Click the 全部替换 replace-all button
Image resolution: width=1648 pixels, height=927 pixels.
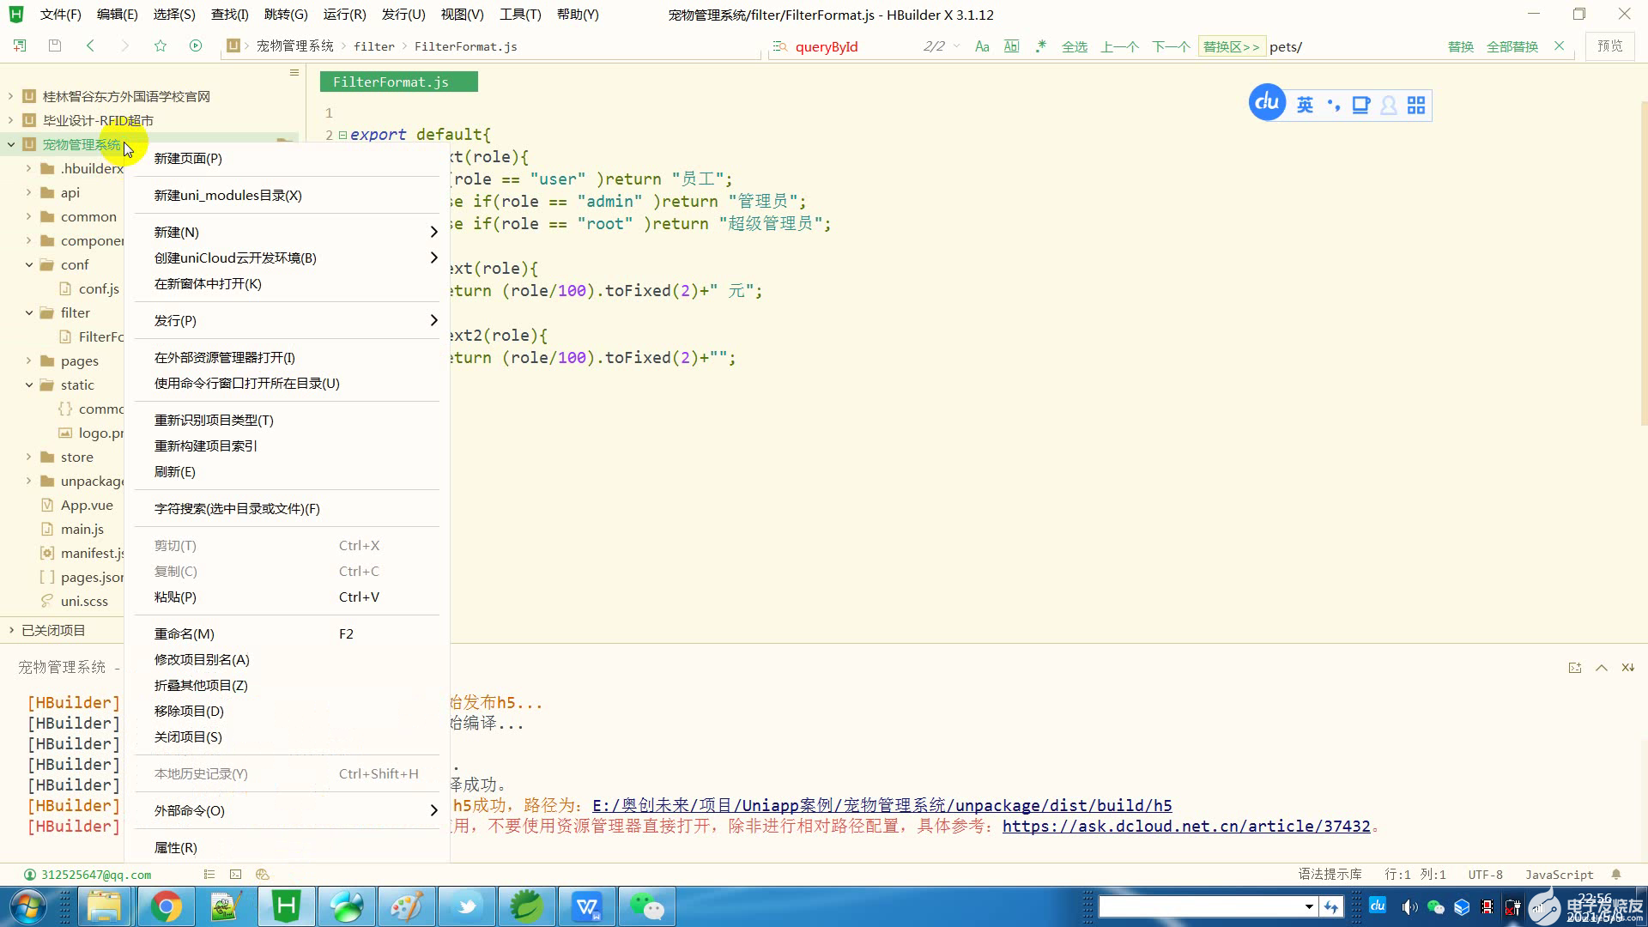click(1512, 46)
